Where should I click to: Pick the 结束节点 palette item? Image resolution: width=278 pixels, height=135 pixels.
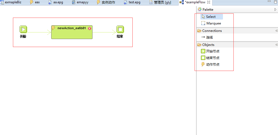click(210, 58)
